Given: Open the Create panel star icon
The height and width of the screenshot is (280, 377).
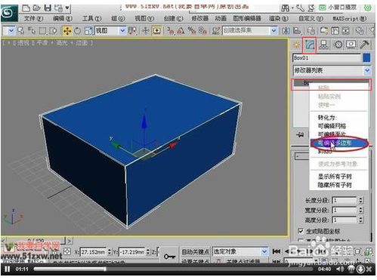Looking at the screenshot, I should 296,45.
